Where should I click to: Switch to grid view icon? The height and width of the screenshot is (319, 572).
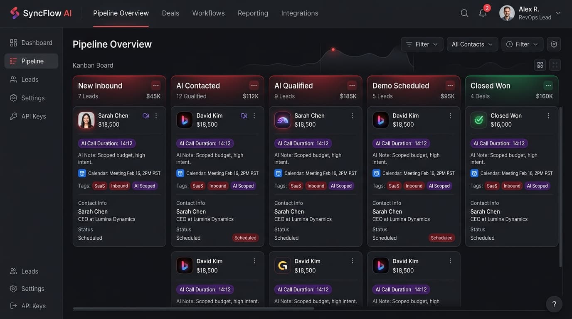point(540,65)
